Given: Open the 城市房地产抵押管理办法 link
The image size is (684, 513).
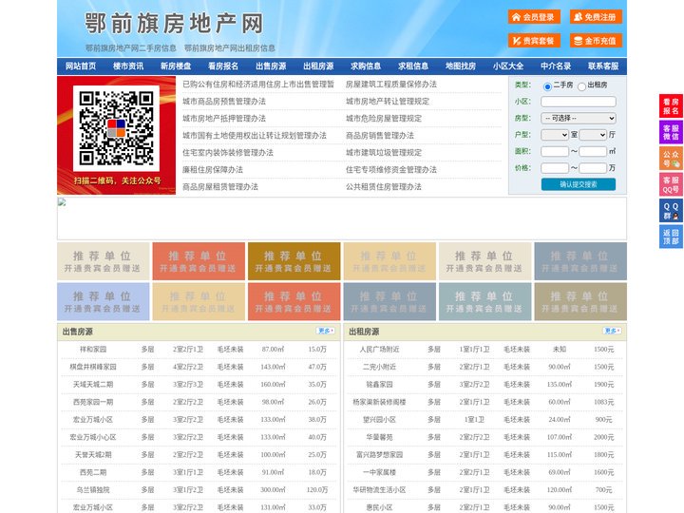Looking at the screenshot, I should click(224, 119).
